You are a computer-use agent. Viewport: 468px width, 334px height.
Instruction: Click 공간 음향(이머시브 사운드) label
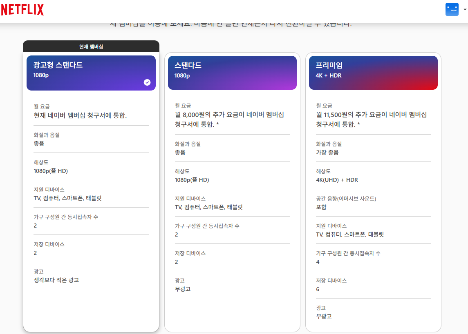click(346, 199)
